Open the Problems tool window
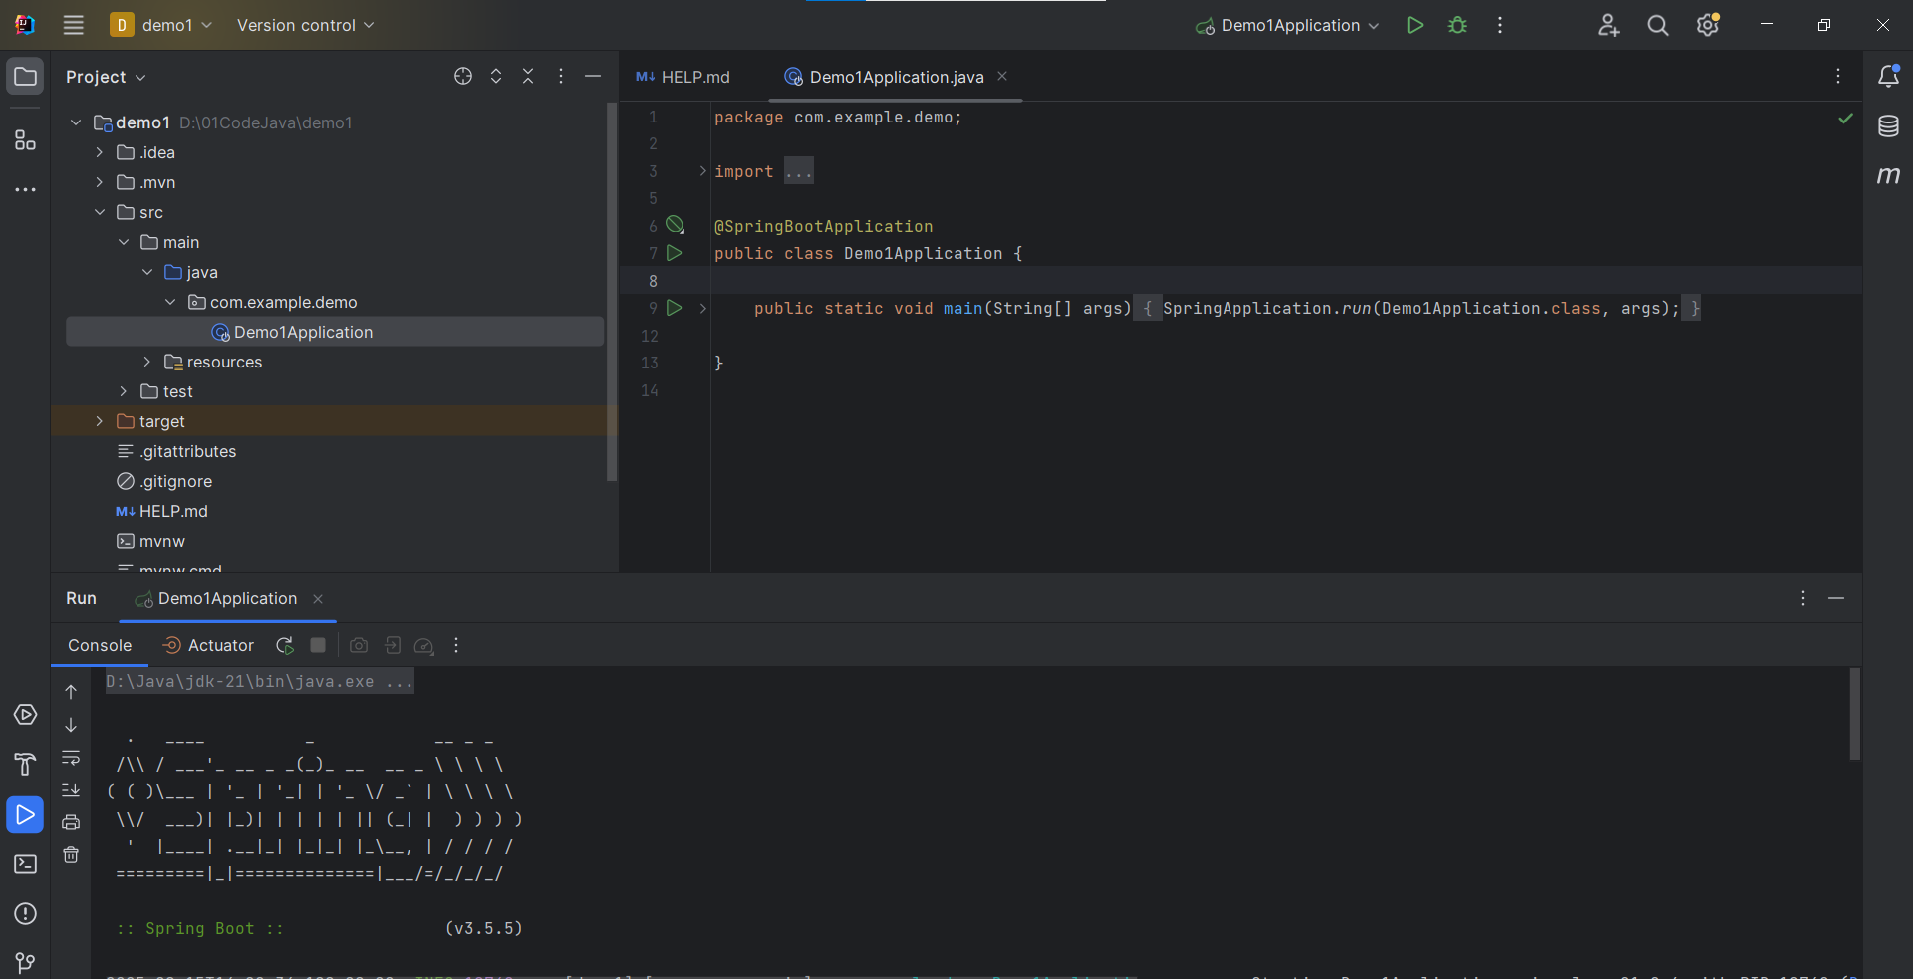Viewport: 1913px width, 979px height. (25, 913)
